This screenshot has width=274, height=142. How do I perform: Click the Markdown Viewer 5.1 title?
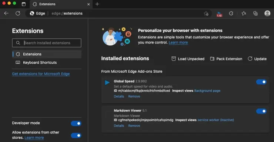point(130,111)
